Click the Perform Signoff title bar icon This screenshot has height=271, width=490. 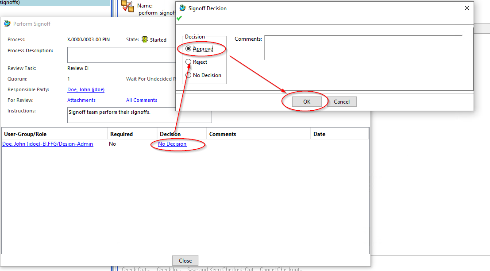(x=7, y=23)
